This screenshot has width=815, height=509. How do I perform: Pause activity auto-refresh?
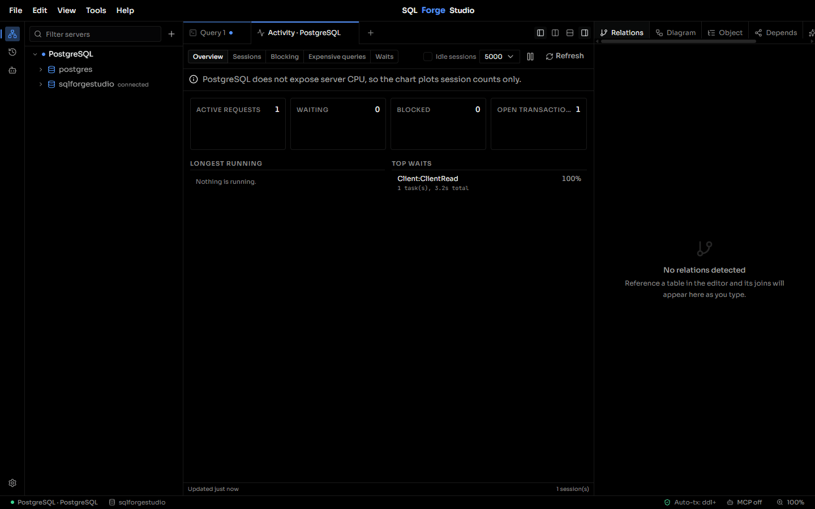(x=530, y=57)
